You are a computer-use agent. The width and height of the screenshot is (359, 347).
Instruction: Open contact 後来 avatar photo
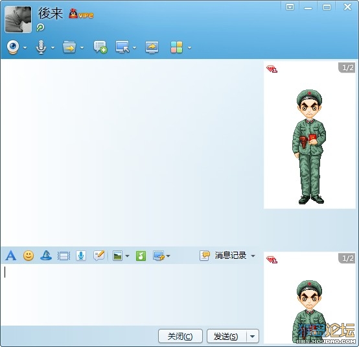tap(18, 19)
